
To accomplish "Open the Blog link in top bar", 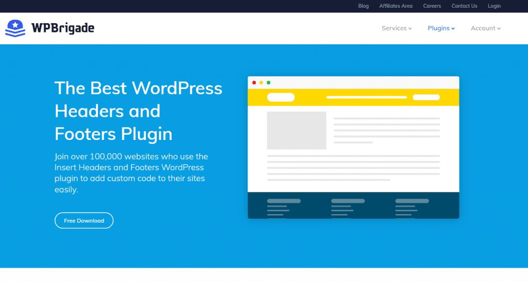I will point(364,6).
